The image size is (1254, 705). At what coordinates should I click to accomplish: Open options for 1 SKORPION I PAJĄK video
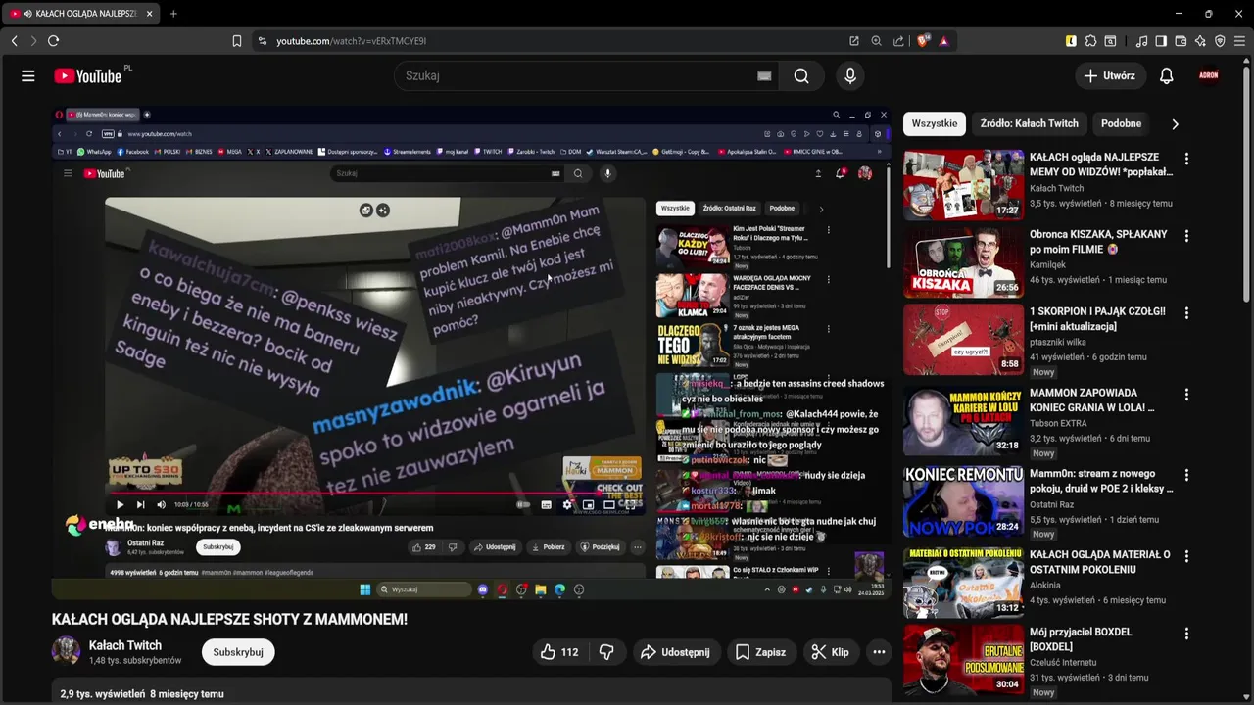point(1186,313)
